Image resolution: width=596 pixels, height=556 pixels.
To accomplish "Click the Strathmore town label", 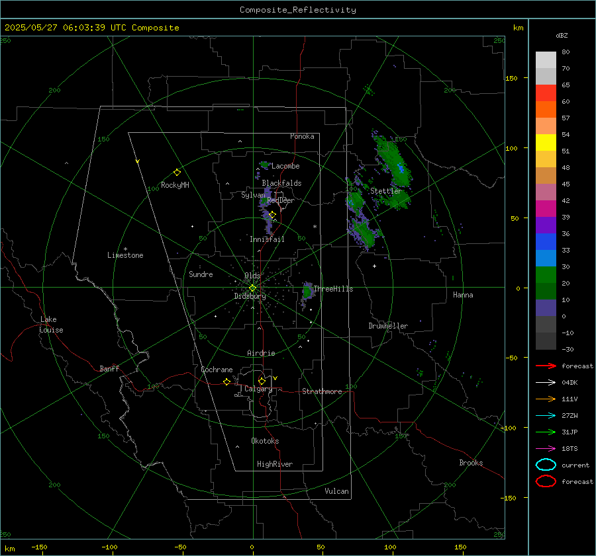I will (x=322, y=391).
